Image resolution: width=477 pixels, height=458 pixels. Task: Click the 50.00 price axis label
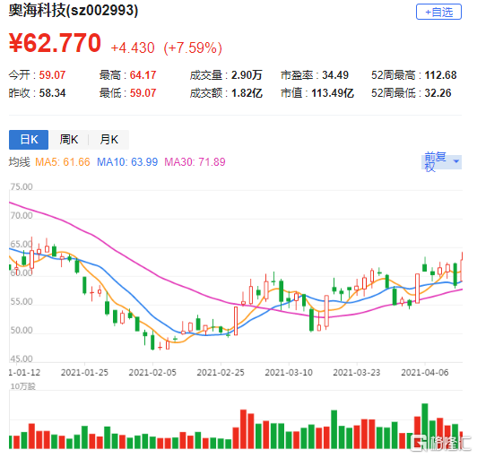coord(22,330)
